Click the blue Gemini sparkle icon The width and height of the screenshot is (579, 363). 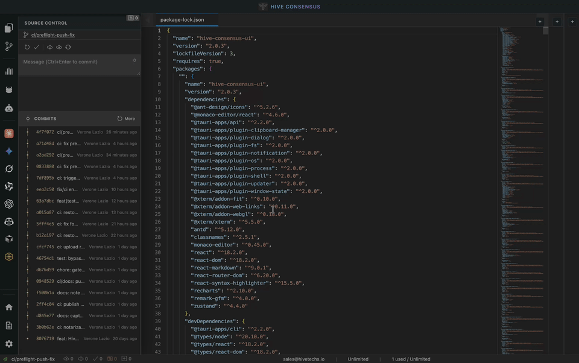pyautogui.click(x=9, y=151)
